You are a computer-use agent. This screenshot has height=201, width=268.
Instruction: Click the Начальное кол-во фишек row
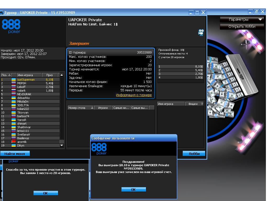click(110, 82)
